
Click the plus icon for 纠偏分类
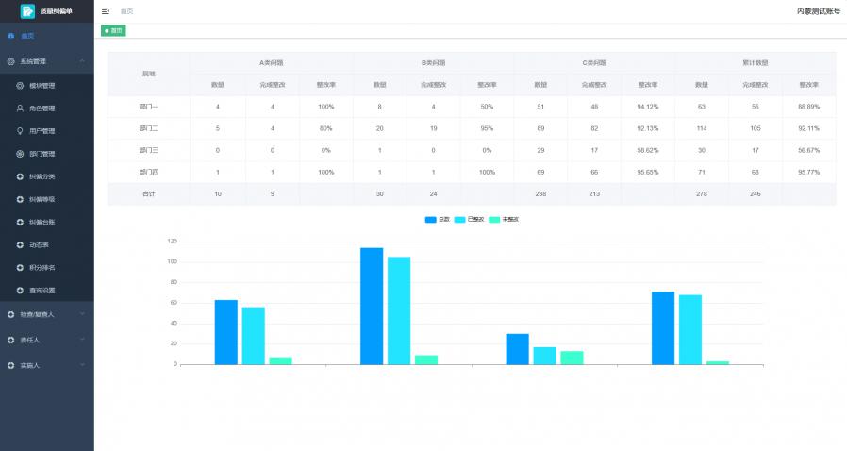point(20,176)
